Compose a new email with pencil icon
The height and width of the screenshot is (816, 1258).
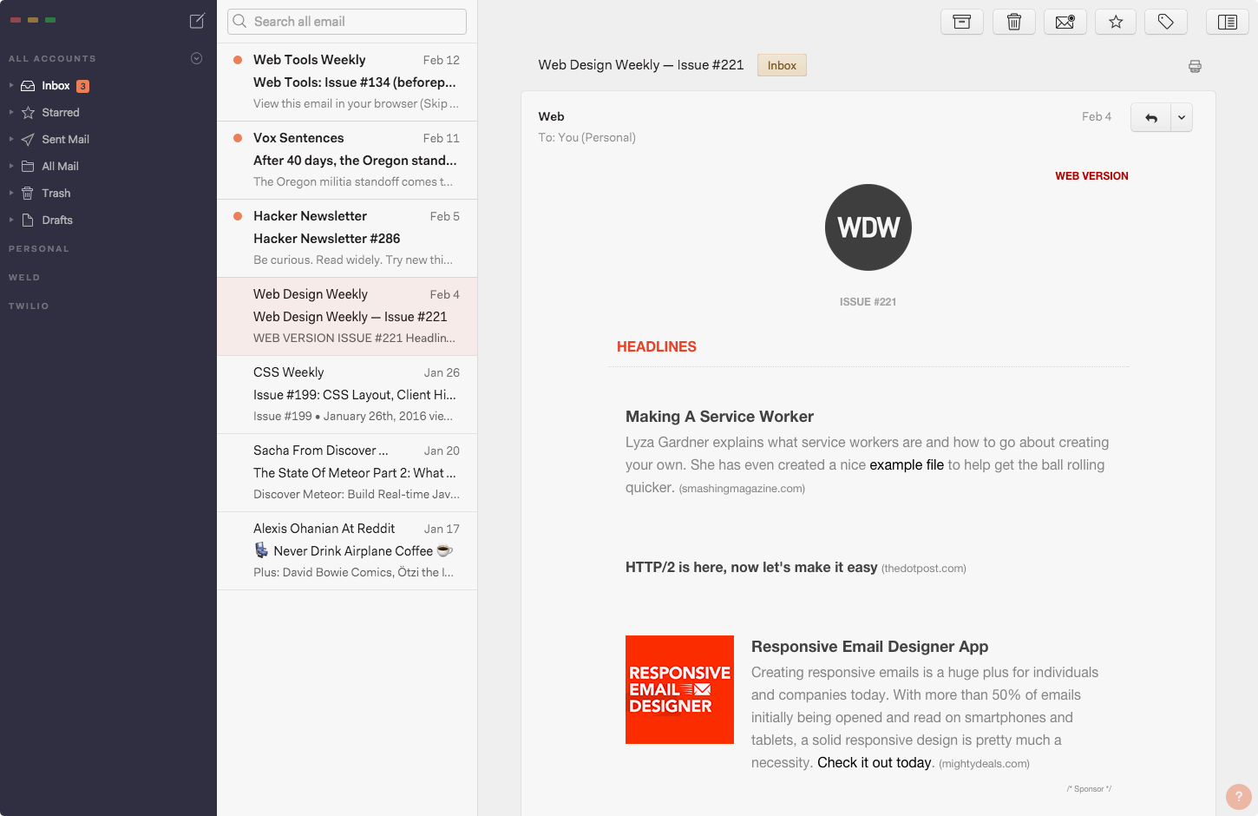click(197, 21)
